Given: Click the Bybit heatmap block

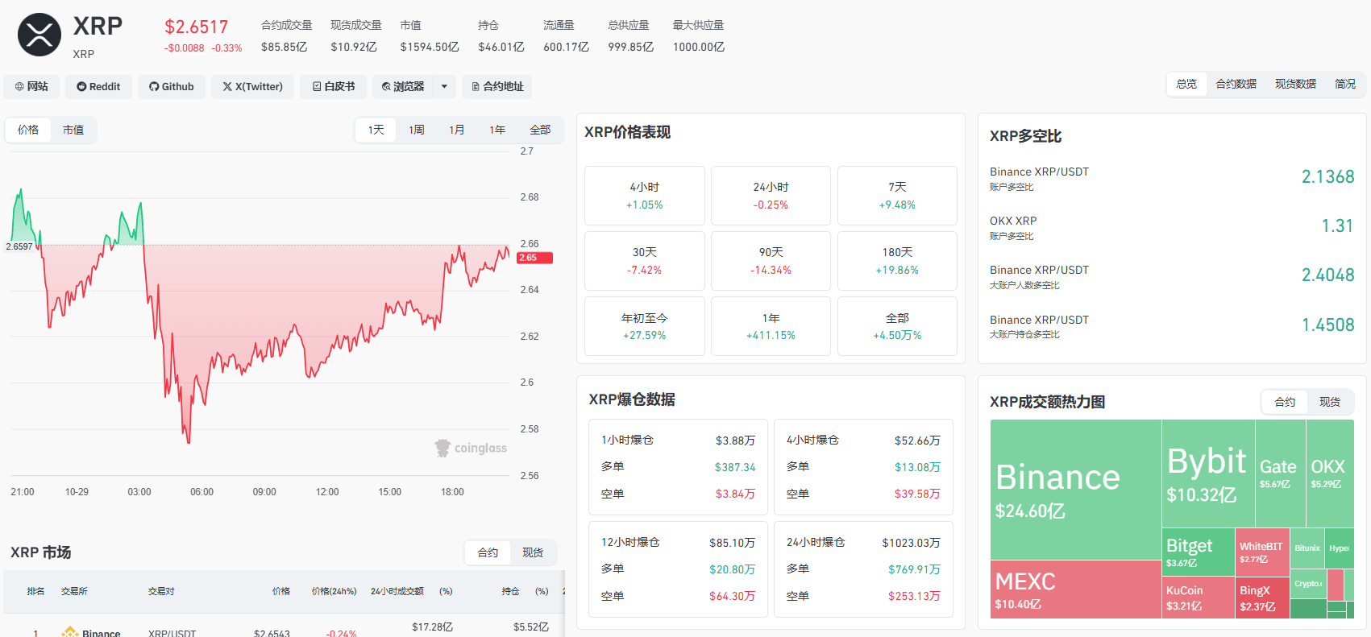Looking at the screenshot, I should click(x=1208, y=474).
